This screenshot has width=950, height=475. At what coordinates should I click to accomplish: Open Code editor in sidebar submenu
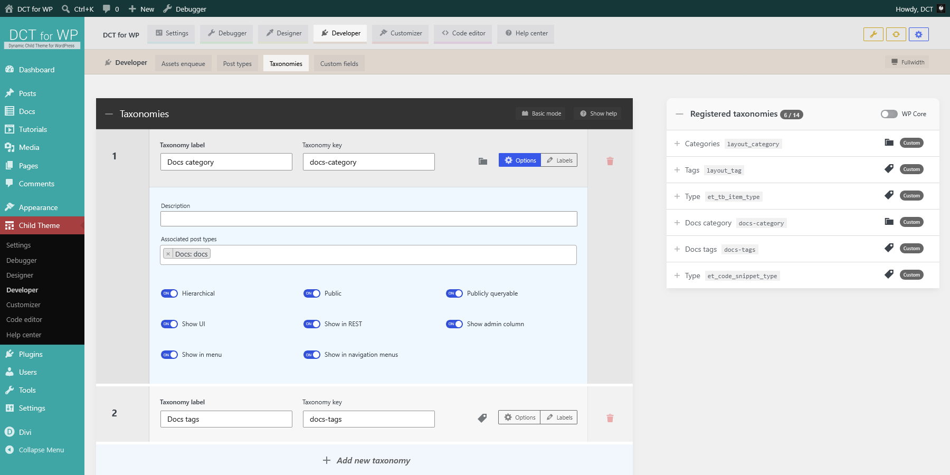(x=24, y=320)
